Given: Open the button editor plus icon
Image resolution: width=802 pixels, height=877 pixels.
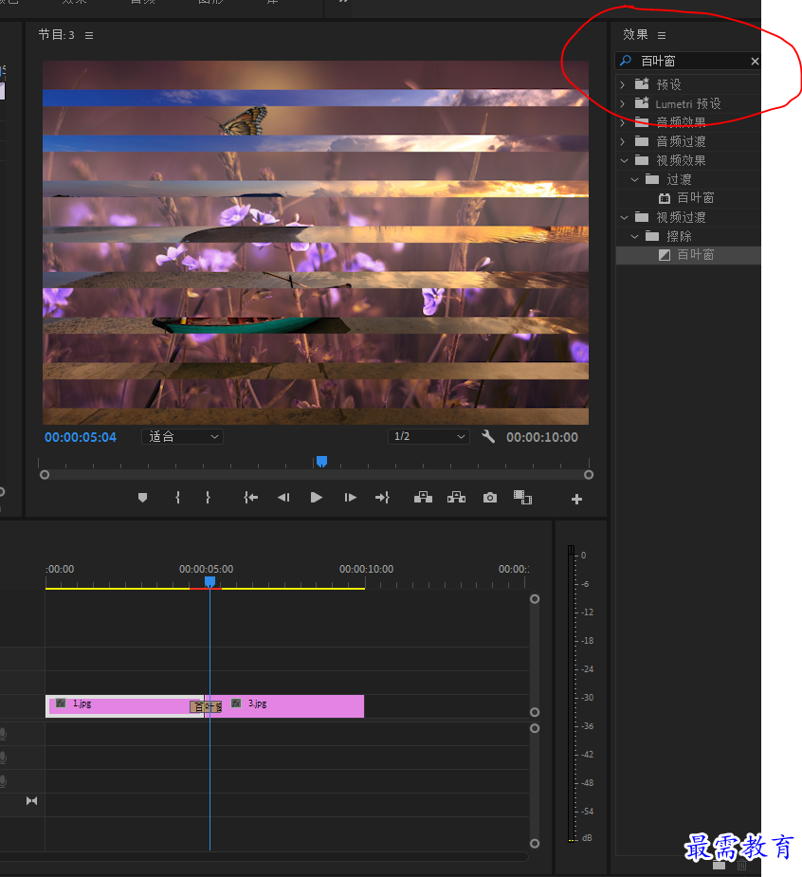Looking at the screenshot, I should click(x=576, y=499).
